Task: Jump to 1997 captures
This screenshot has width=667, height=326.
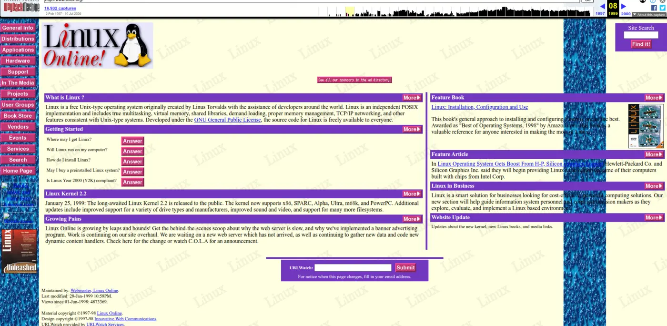Action: (600, 14)
